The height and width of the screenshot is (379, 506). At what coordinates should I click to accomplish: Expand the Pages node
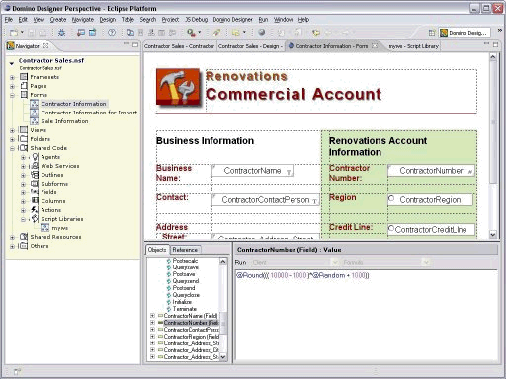(12, 86)
